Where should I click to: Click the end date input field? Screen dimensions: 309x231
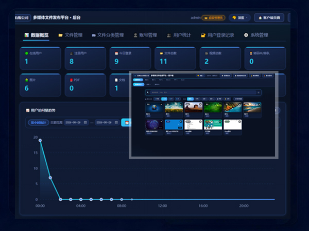[x=107, y=122]
